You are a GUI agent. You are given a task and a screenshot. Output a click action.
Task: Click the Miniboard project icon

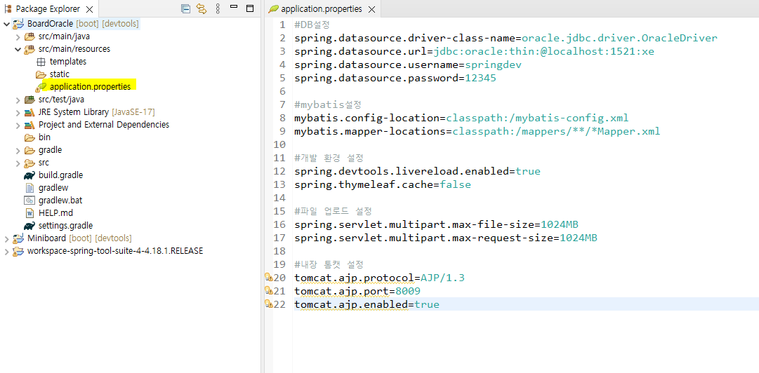point(18,238)
